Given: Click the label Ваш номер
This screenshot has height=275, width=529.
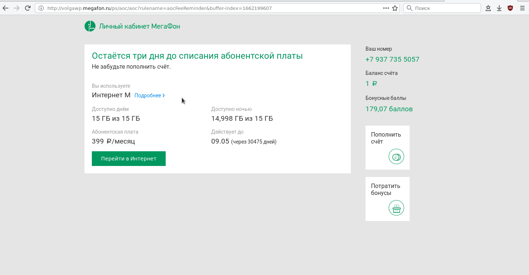Looking at the screenshot, I should pos(379,49).
